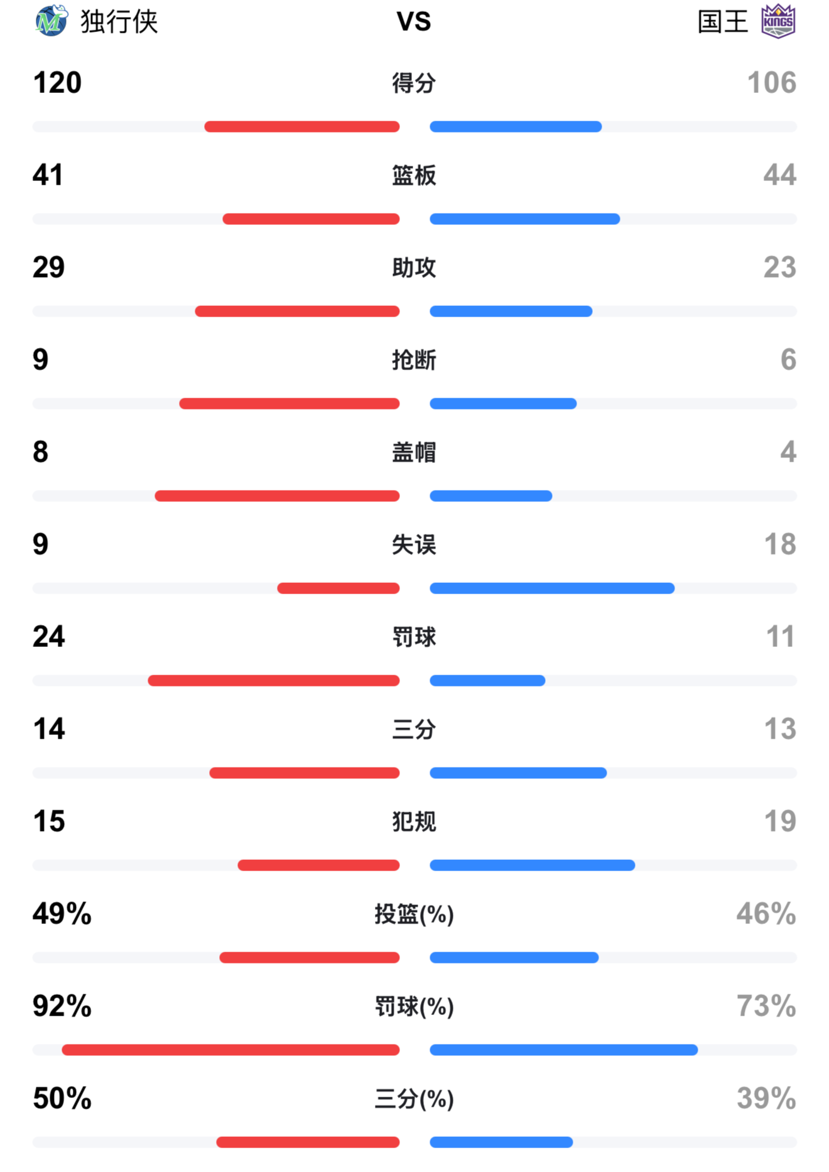This screenshot has width=829, height=1172.
Task: Select the 三分 count label
Action: 414,729
